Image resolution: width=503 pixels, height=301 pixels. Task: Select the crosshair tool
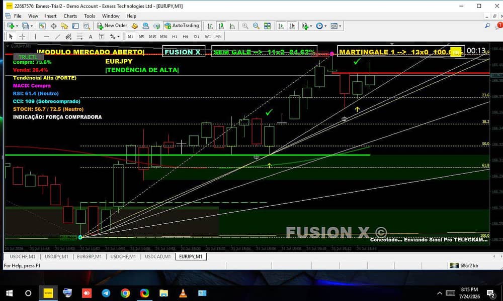(22, 37)
